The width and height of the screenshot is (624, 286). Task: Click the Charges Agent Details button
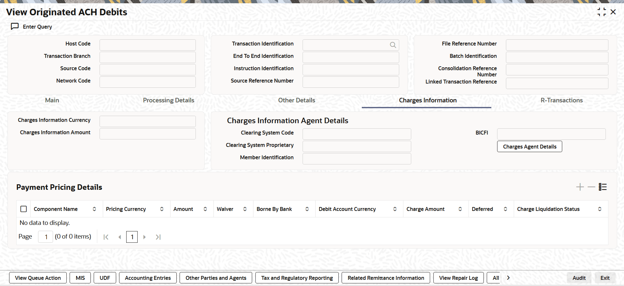point(530,147)
